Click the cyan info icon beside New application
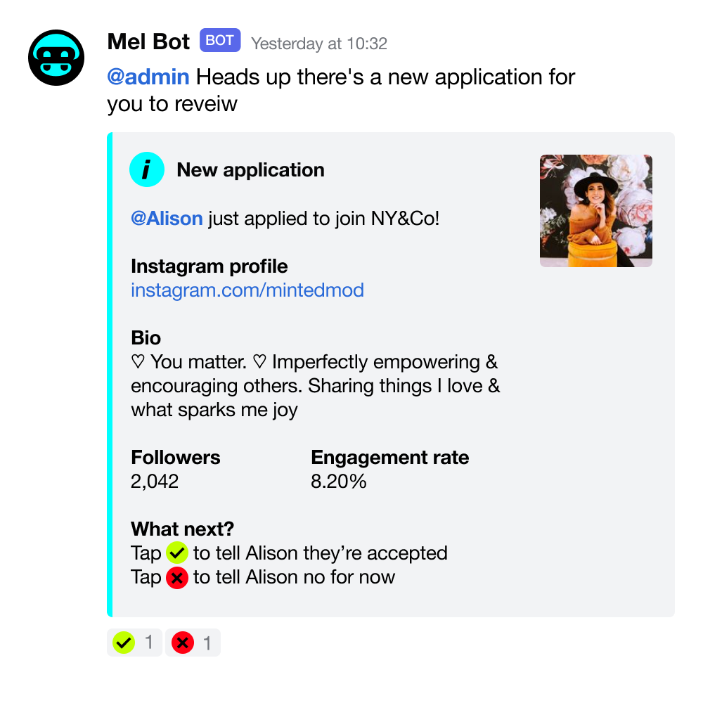The width and height of the screenshot is (703, 703). tap(147, 169)
